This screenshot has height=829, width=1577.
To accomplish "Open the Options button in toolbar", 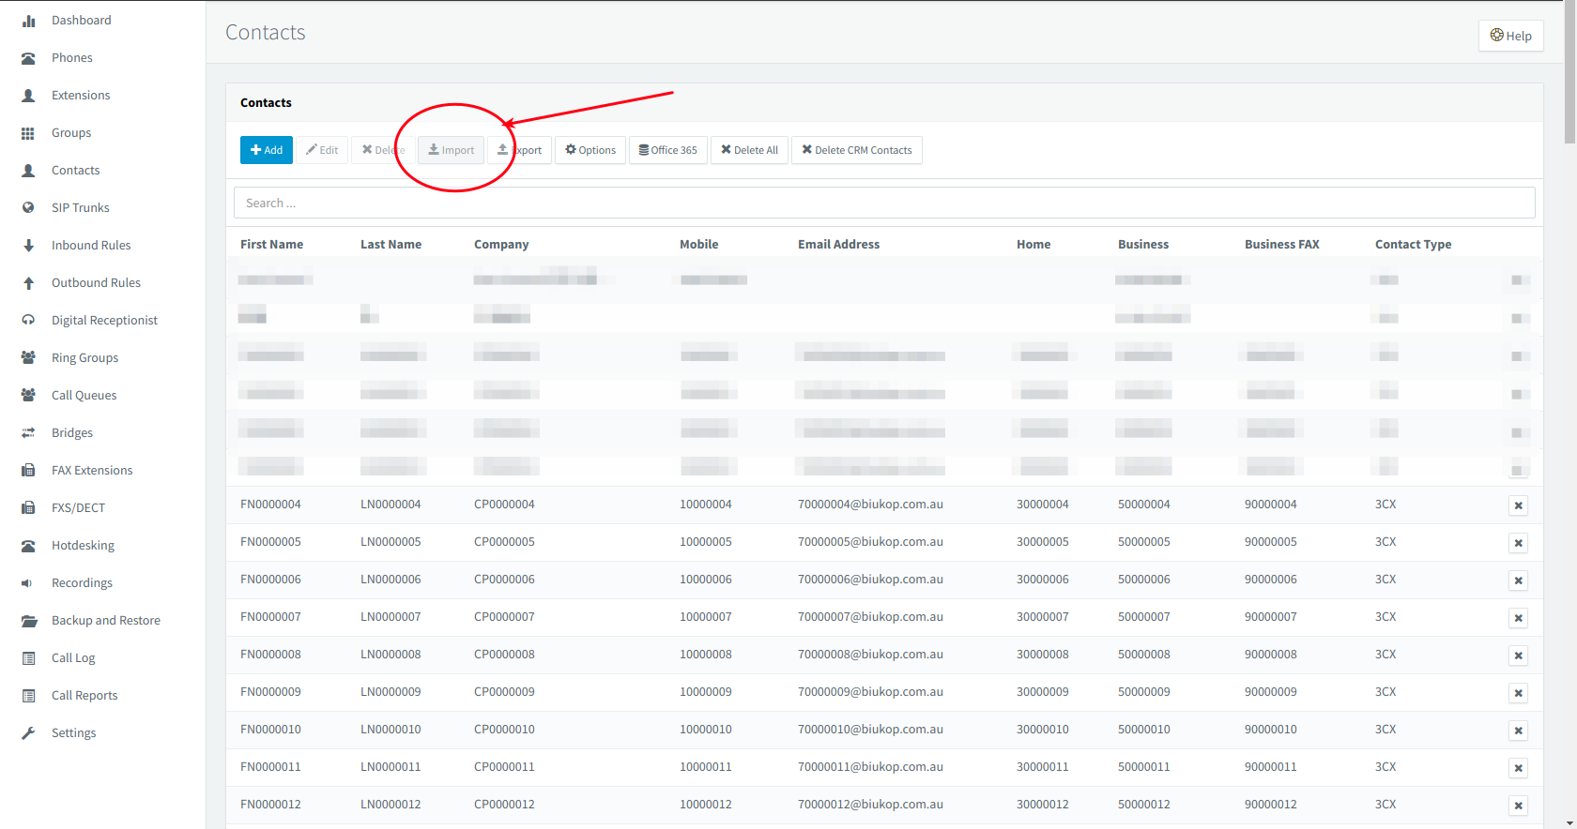I will coord(590,150).
